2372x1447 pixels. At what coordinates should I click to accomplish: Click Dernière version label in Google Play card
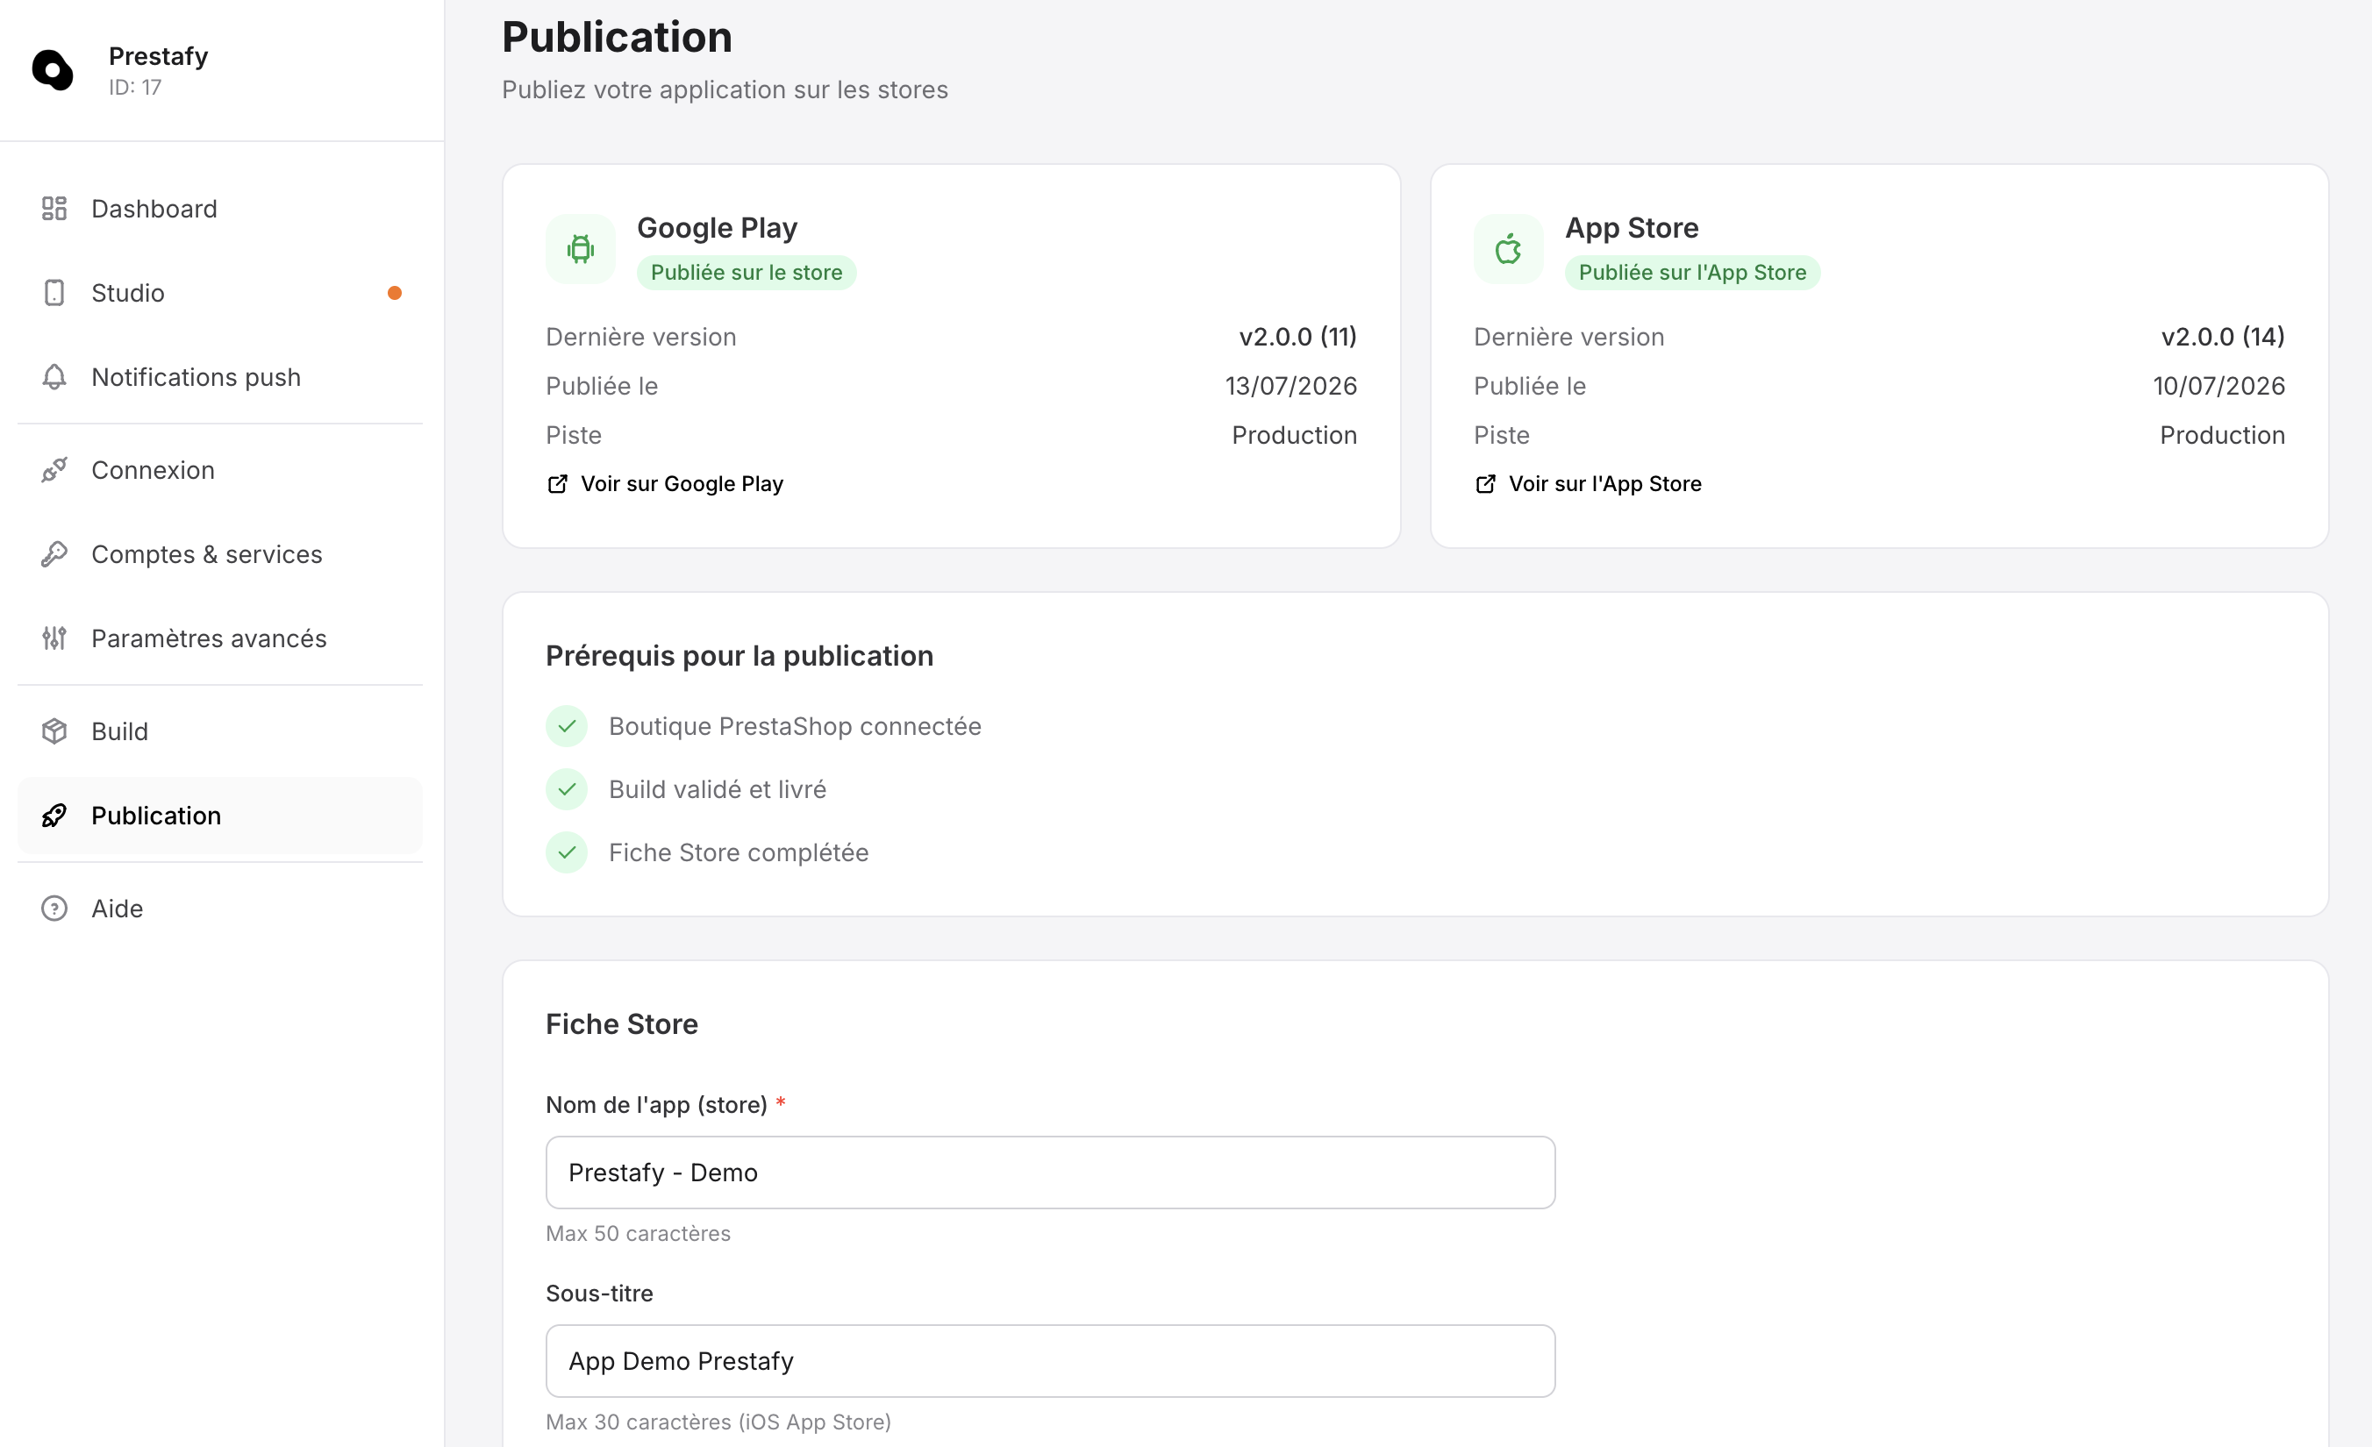(641, 337)
